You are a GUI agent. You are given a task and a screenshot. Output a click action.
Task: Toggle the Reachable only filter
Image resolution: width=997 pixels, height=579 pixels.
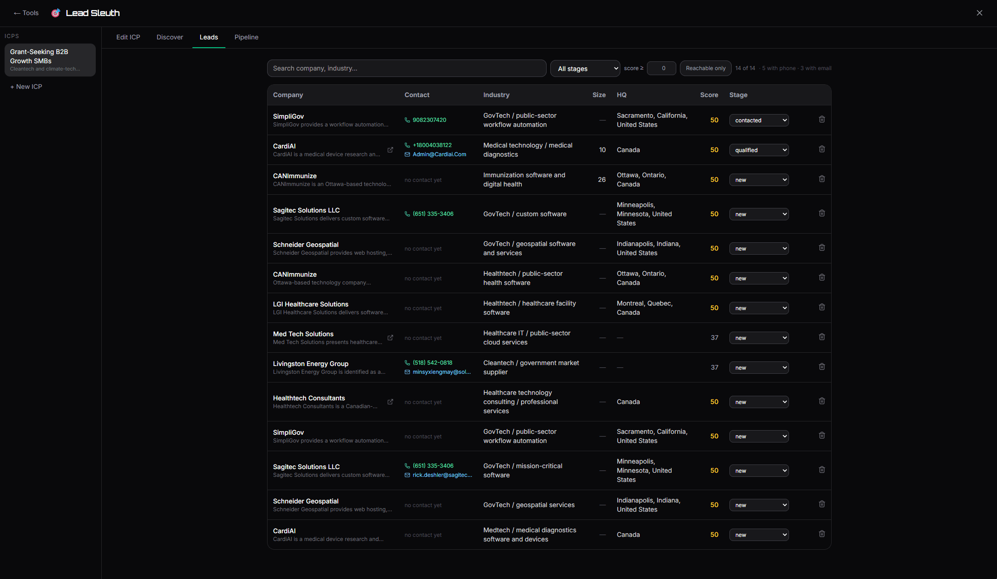[x=706, y=68]
